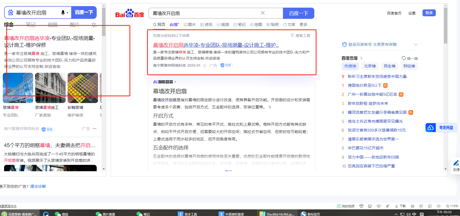Click the 夸克网盘 cloud icon

(431, 128)
